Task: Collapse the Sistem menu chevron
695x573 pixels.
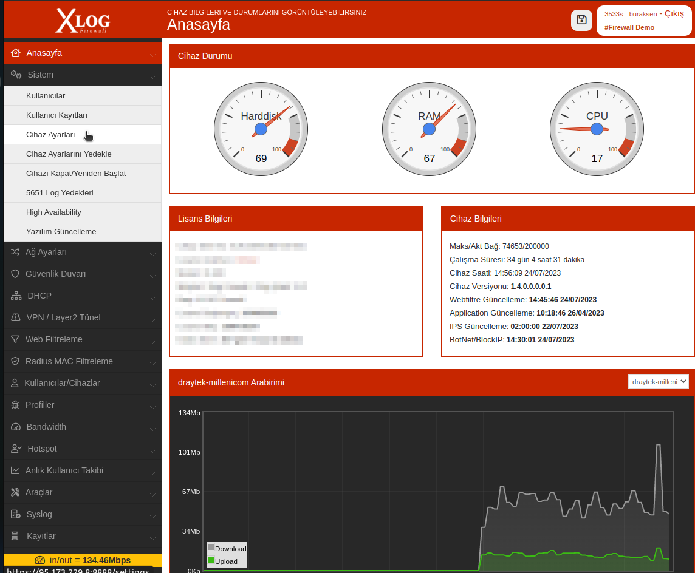Action: 152,76
